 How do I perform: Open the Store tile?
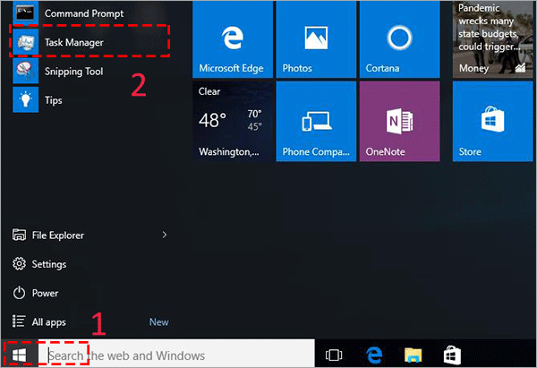493,121
